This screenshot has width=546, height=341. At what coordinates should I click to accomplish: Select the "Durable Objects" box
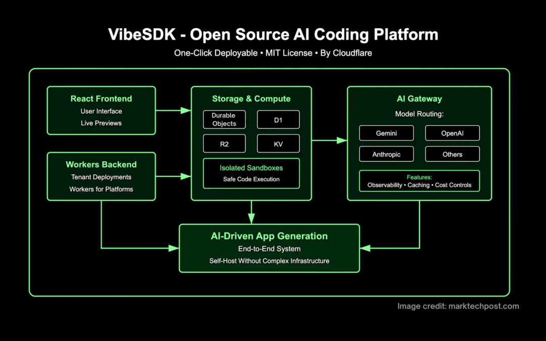[x=224, y=119]
